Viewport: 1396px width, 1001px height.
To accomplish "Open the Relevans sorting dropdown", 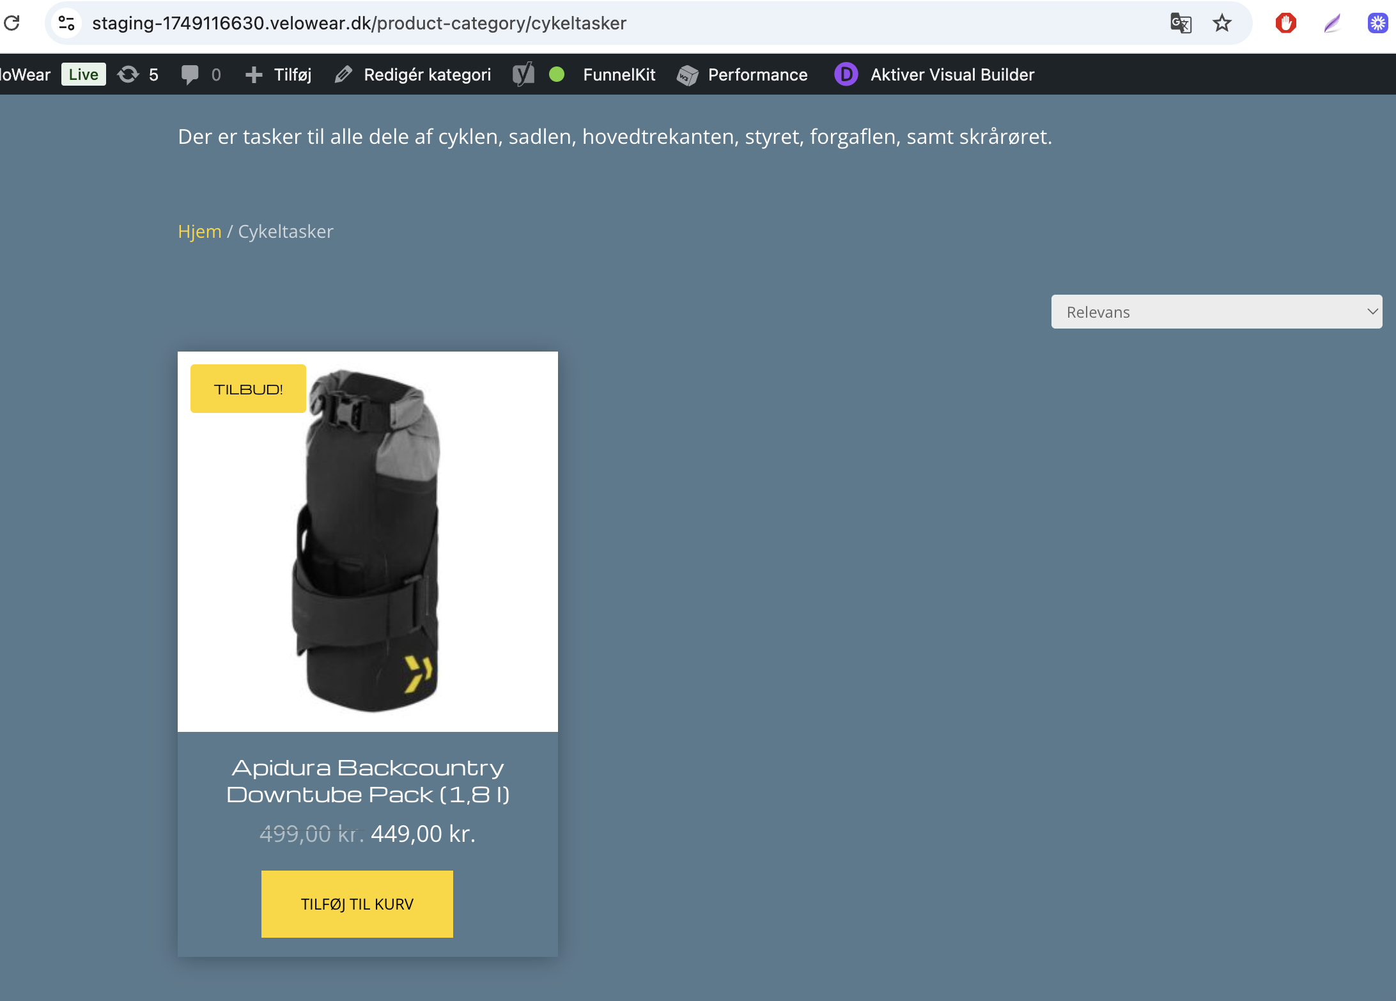I will click(x=1216, y=312).
